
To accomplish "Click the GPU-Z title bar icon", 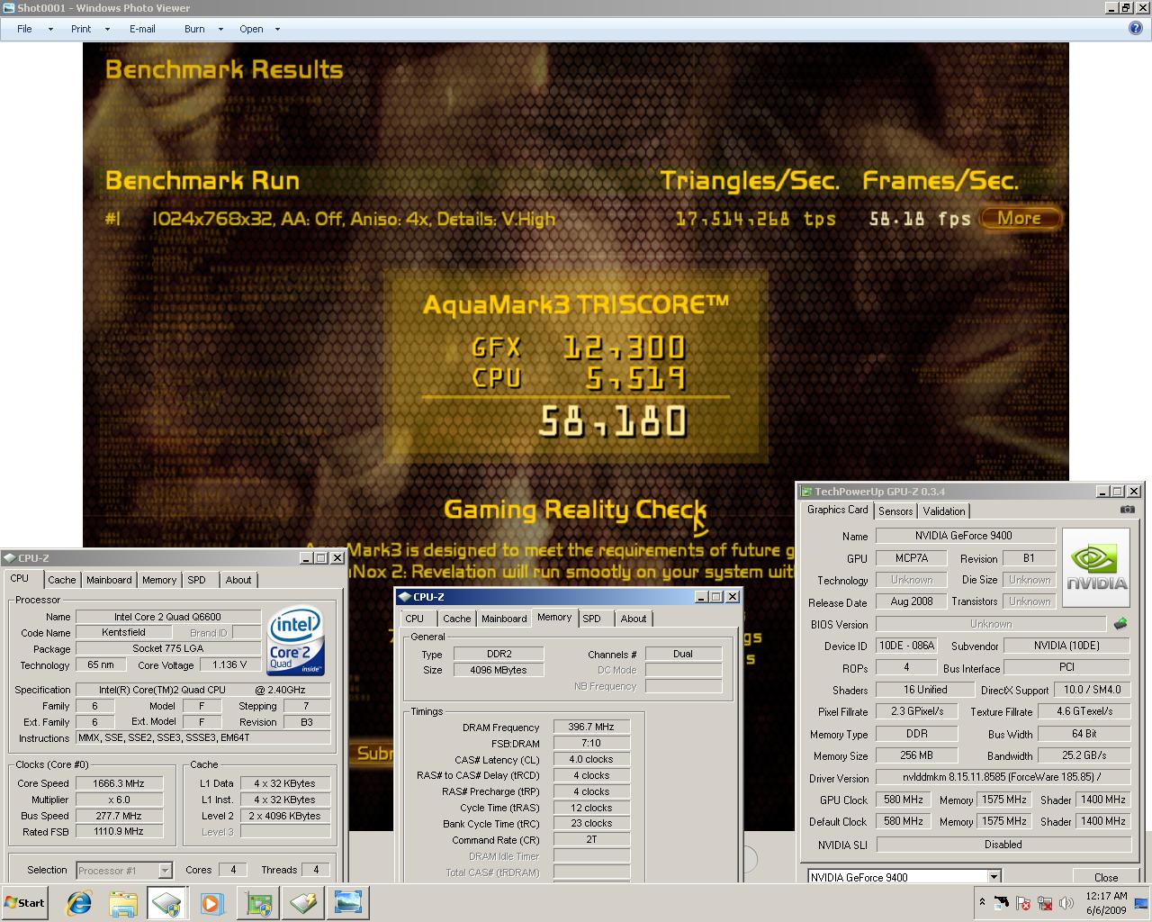I will pos(806,492).
